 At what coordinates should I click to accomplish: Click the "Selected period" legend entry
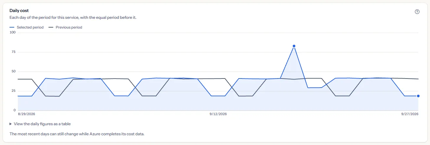coord(27,27)
